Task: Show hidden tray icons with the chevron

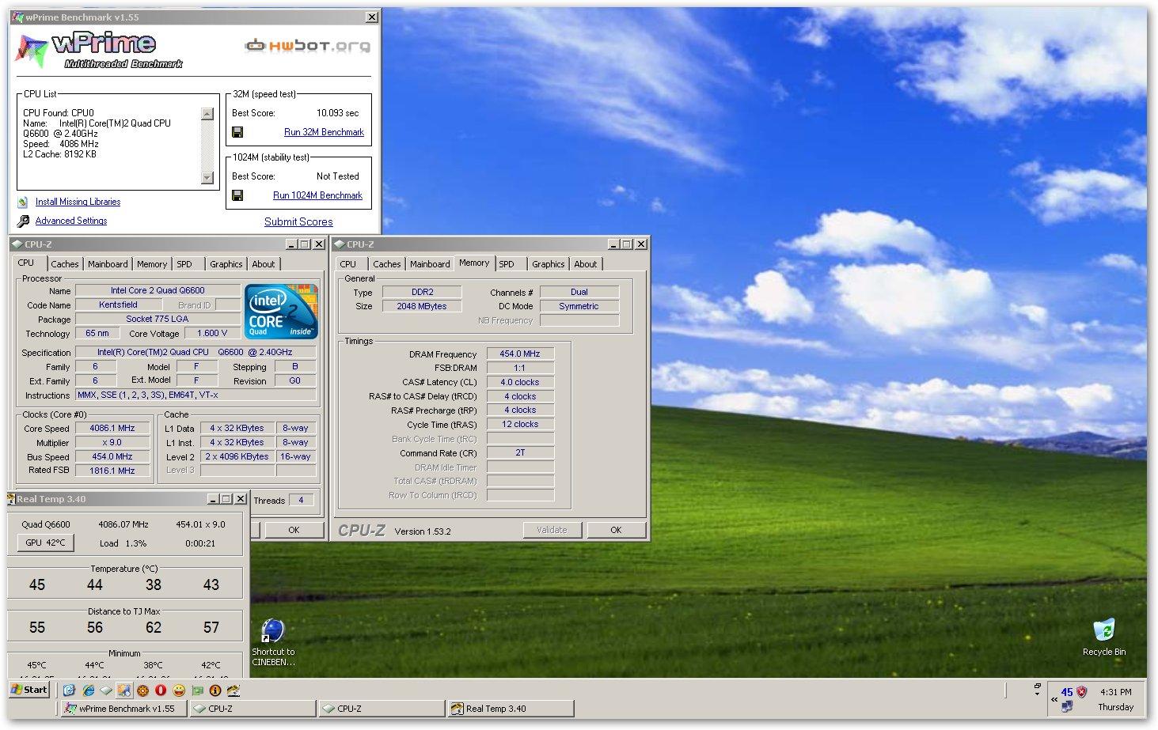Action: [1054, 699]
